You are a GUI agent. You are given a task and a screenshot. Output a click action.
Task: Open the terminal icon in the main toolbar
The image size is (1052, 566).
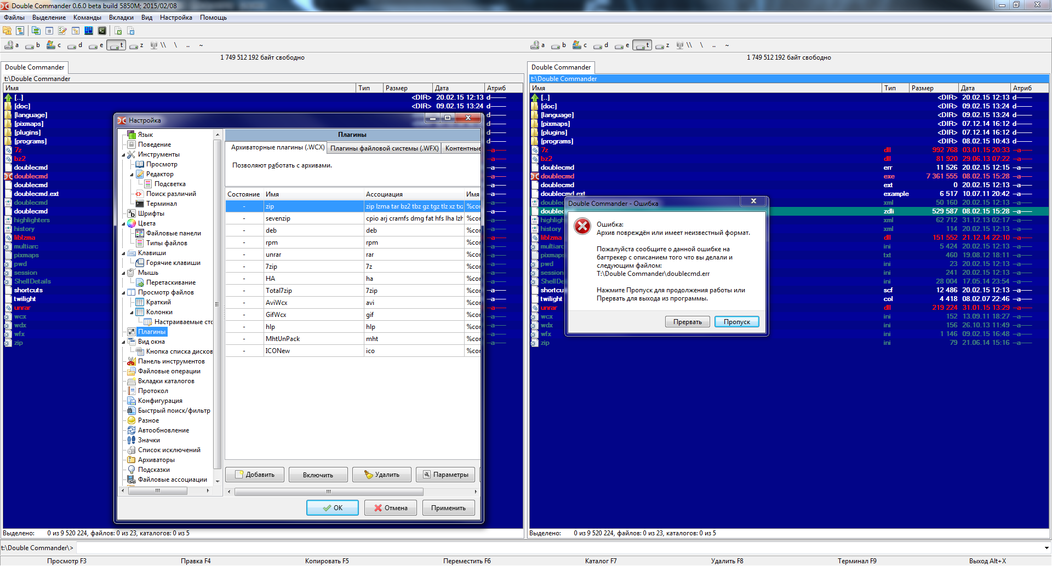102,31
